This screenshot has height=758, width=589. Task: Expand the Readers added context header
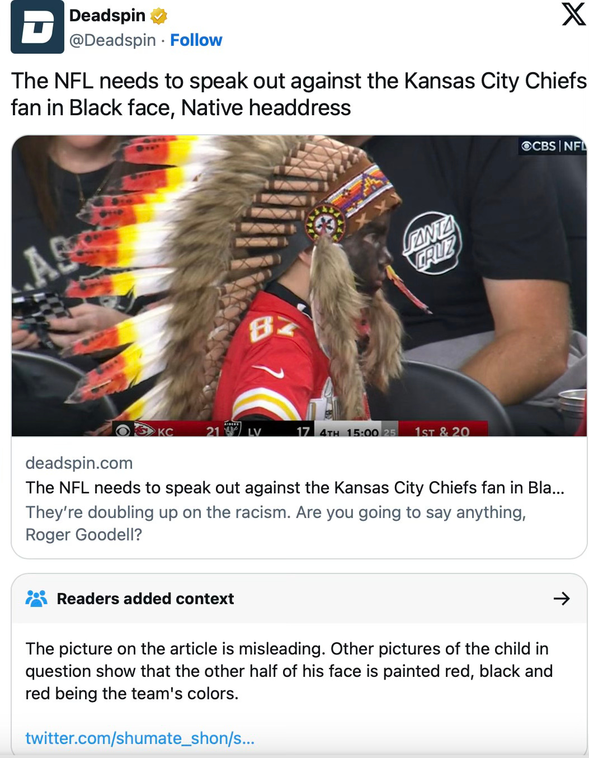299,599
